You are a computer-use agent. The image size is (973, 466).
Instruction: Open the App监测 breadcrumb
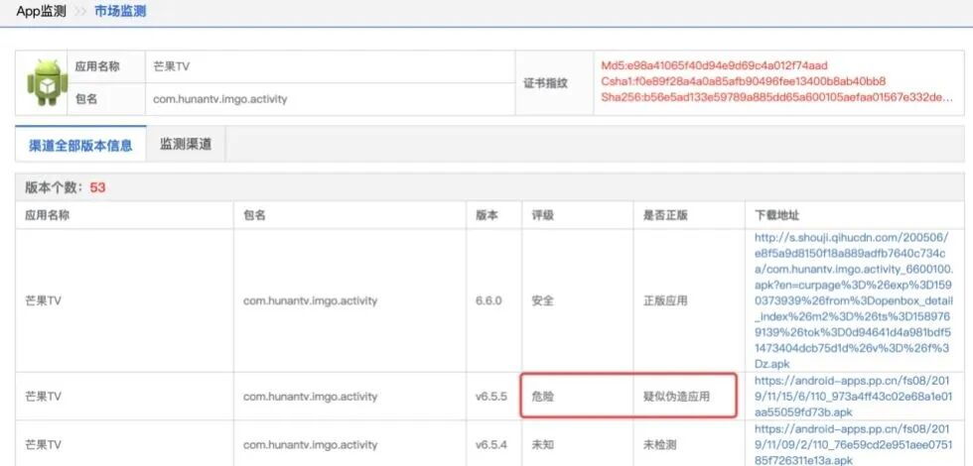41,11
